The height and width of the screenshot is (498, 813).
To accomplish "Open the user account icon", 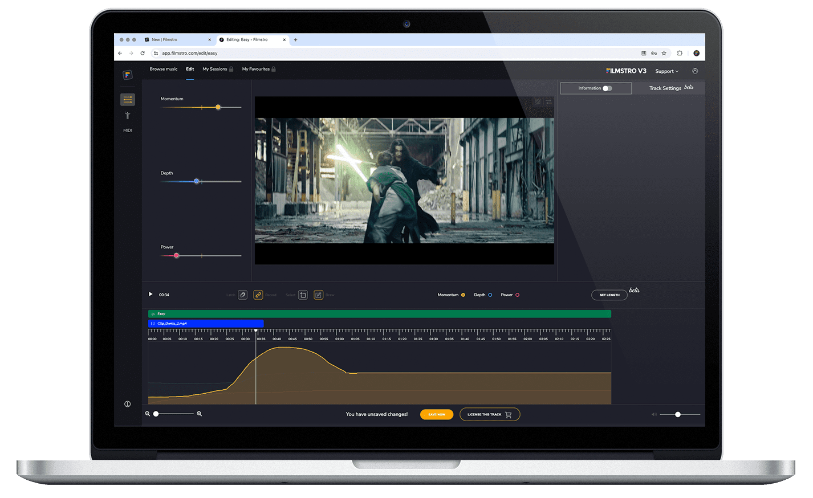I will point(695,71).
